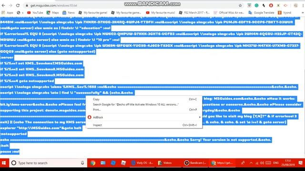Click the Cortana circle icon

coord(14,163)
